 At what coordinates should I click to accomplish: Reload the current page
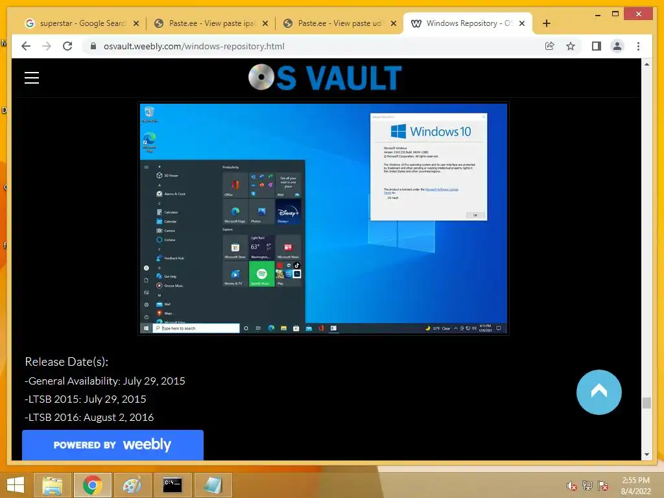pyautogui.click(x=67, y=46)
